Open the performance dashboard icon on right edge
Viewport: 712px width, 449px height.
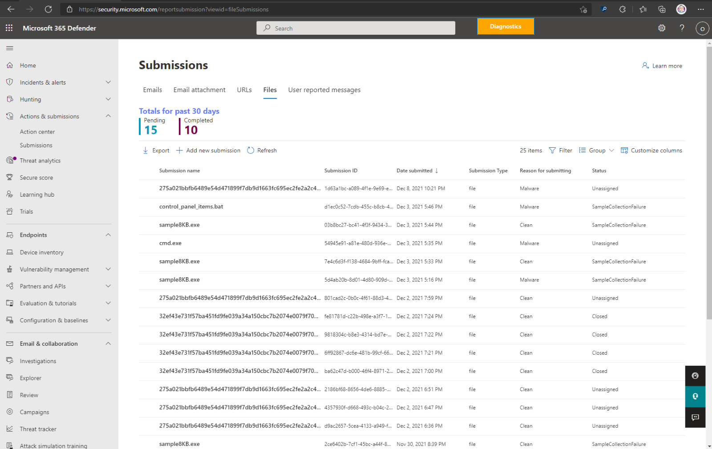click(x=695, y=376)
